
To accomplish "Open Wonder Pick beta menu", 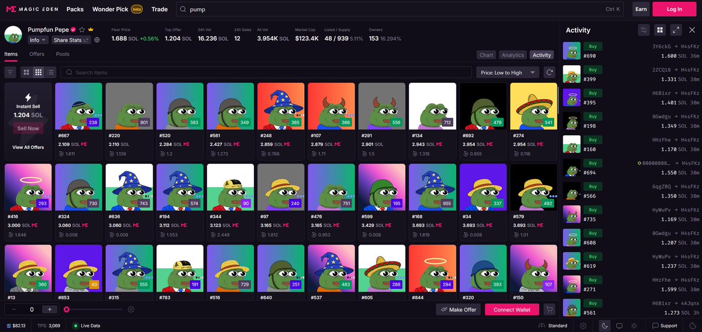I will 118,9.
